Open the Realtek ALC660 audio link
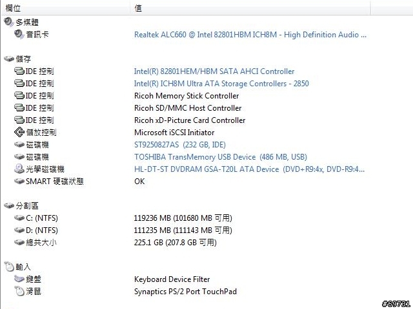This screenshot has height=309, width=413. click(x=250, y=35)
